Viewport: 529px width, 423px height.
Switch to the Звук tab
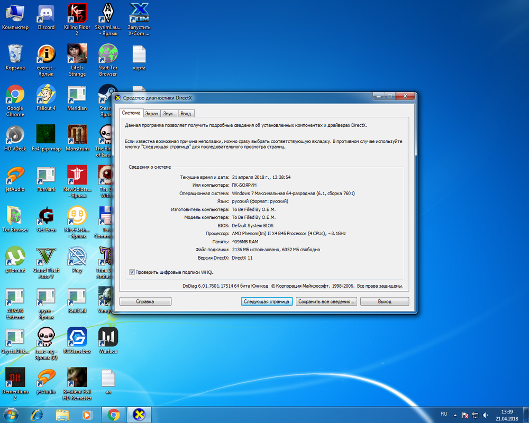168,114
